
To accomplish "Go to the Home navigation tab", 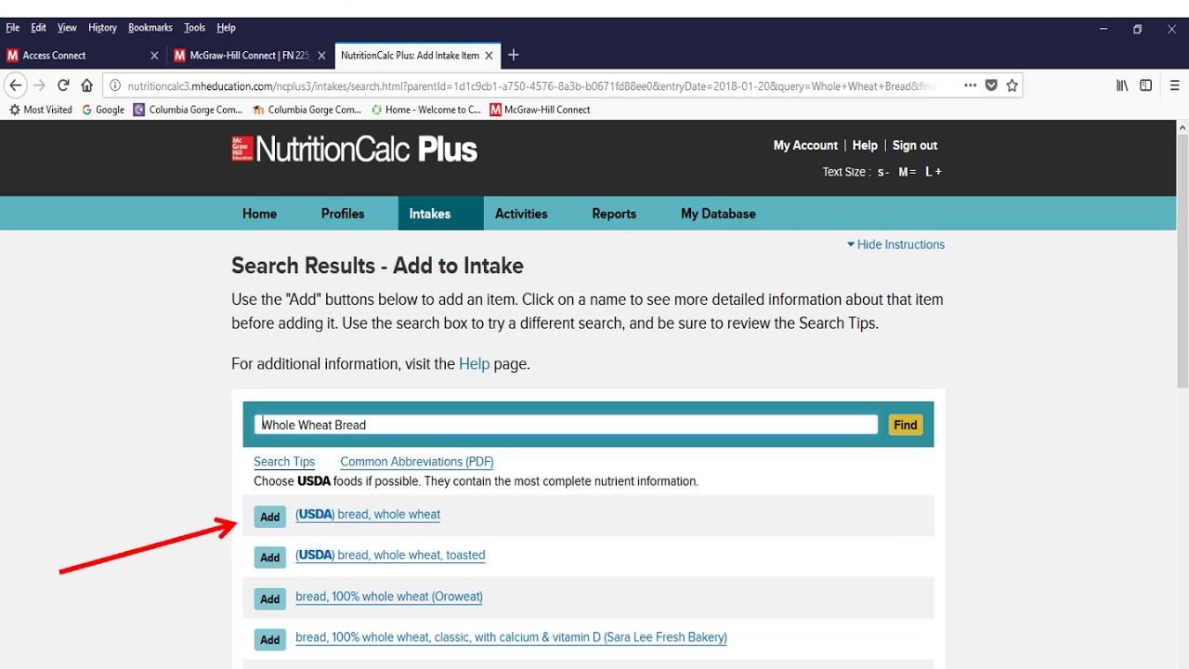I will pos(259,214).
